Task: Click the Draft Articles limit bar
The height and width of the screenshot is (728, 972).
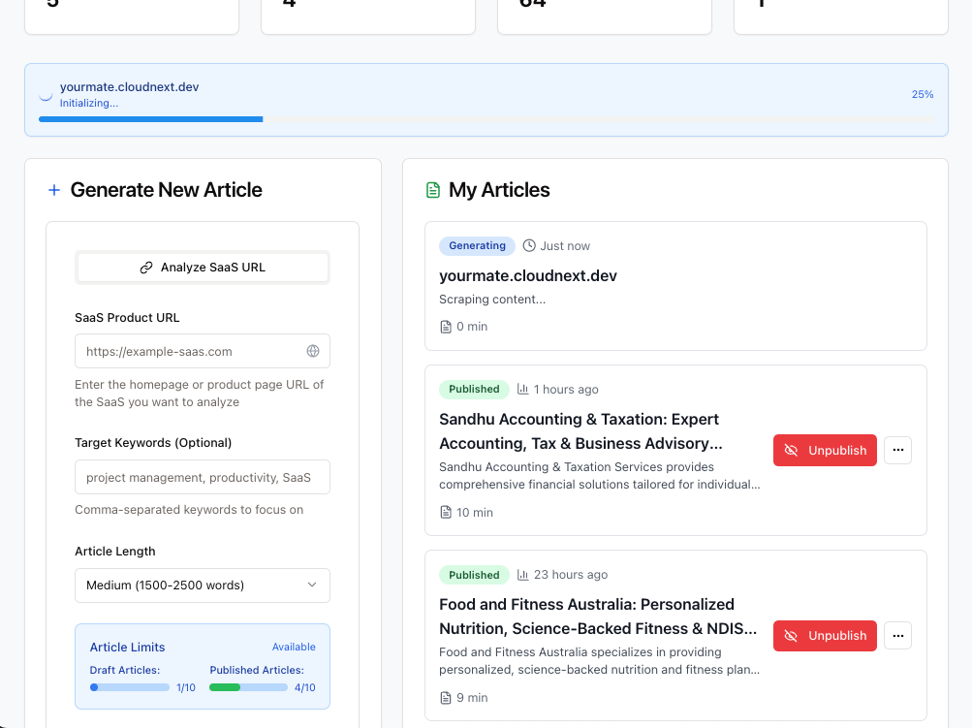Action: pos(130,687)
